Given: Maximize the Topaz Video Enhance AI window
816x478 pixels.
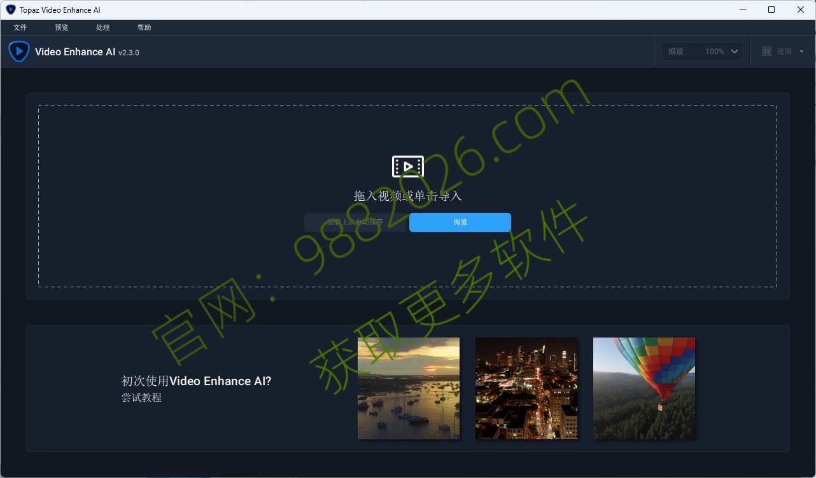Looking at the screenshot, I should 771,10.
